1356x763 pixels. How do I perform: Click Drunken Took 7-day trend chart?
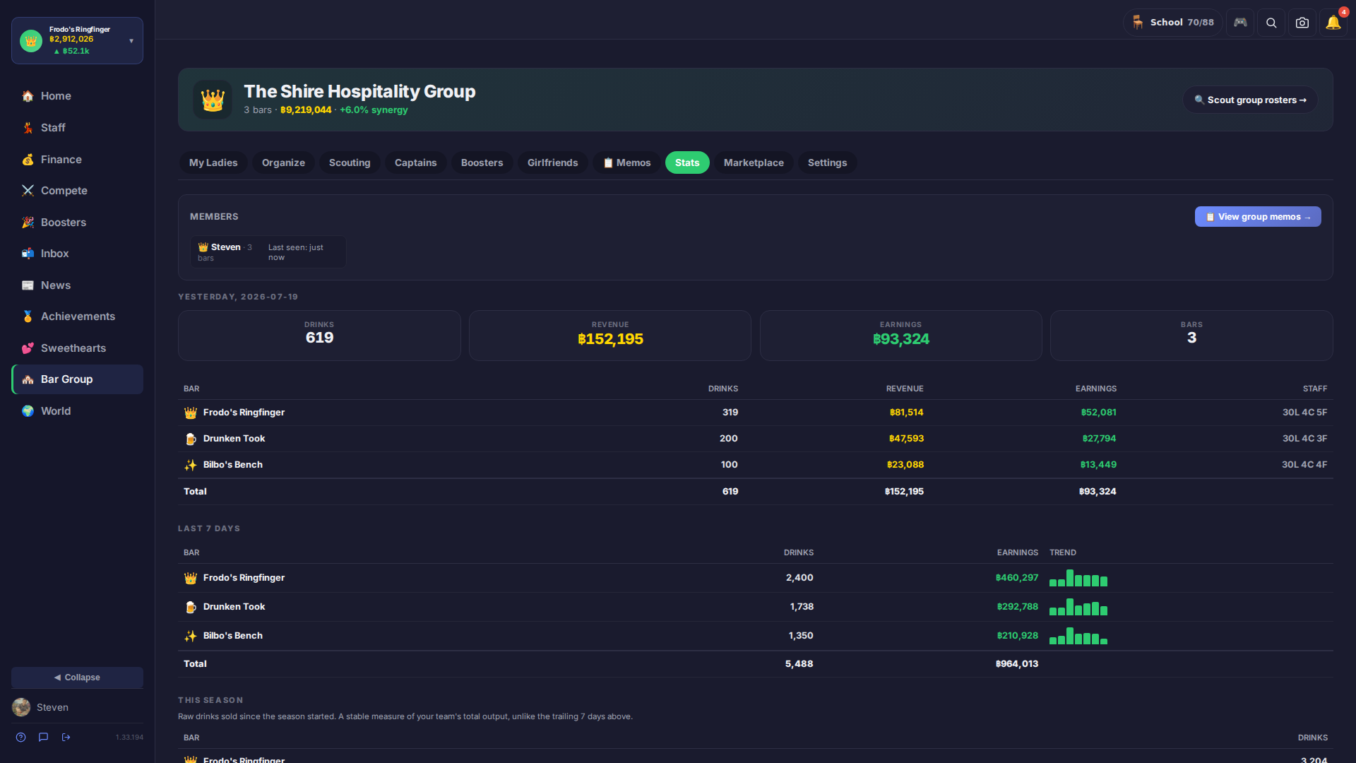point(1078,607)
